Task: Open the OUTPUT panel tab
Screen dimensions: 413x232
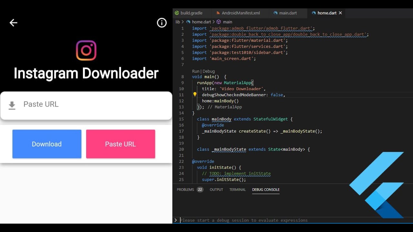Action: pyautogui.click(x=216, y=189)
